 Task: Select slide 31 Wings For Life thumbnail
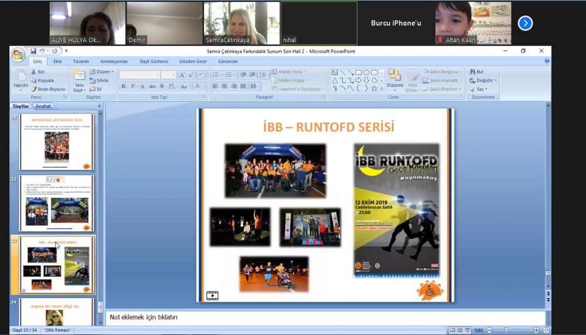click(x=57, y=142)
